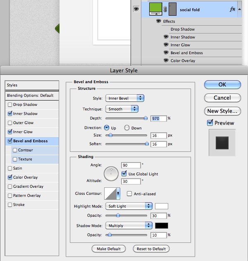Click the black Shadow color swatch
The width and height of the screenshot is (248, 261).
[x=162, y=225]
